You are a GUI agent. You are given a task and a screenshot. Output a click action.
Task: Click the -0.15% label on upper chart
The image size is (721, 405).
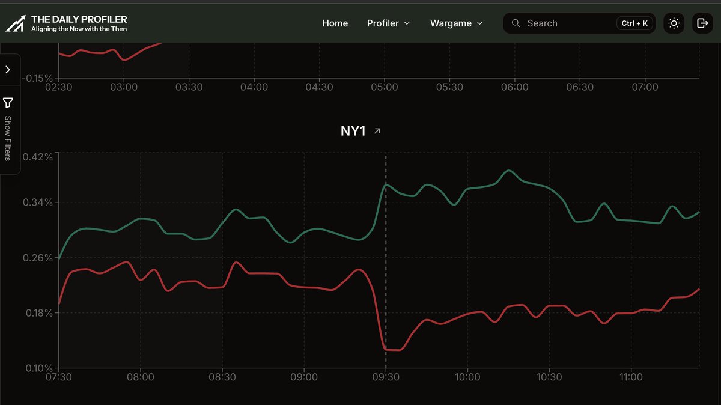pyautogui.click(x=38, y=78)
